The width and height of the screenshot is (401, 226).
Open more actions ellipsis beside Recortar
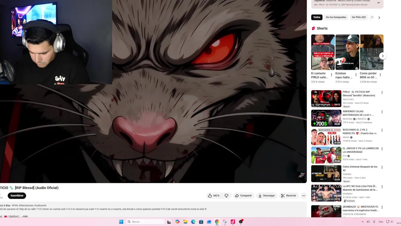click(x=303, y=196)
